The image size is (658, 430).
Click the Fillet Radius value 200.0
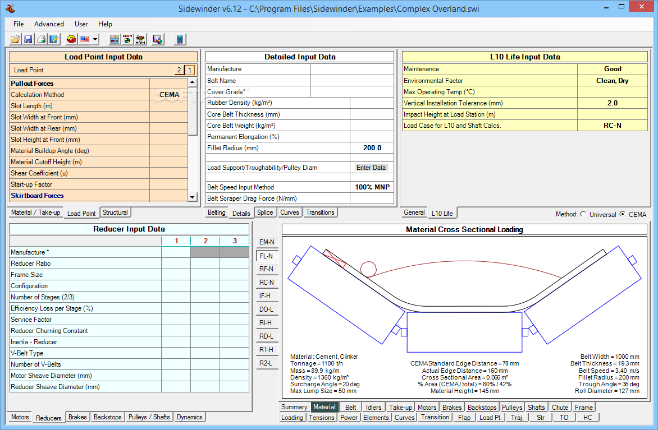click(x=372, y=148)
